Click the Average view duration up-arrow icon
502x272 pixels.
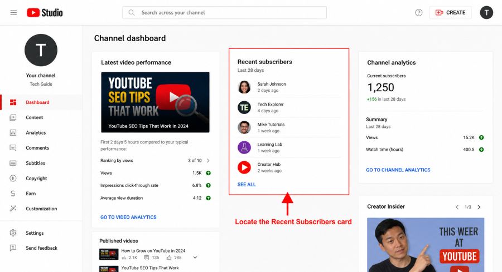tap(208, 198)
